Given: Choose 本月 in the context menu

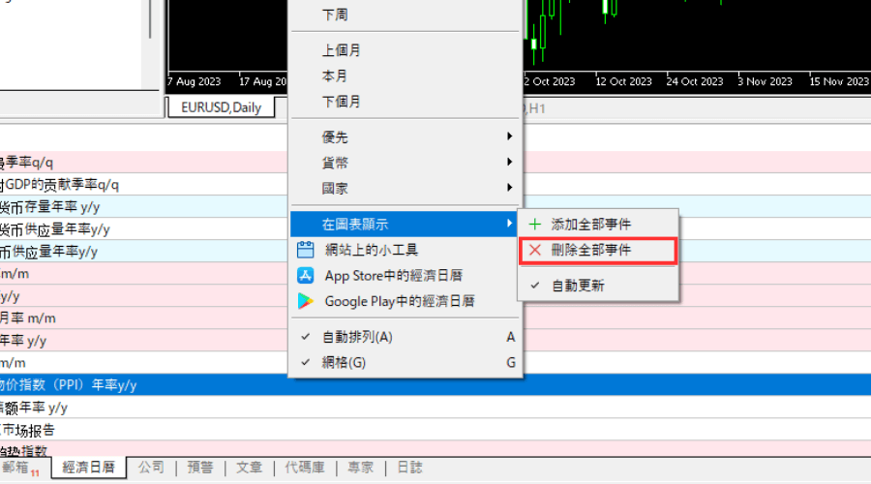Looking at the screenshot, I should [x=335, y=76].
